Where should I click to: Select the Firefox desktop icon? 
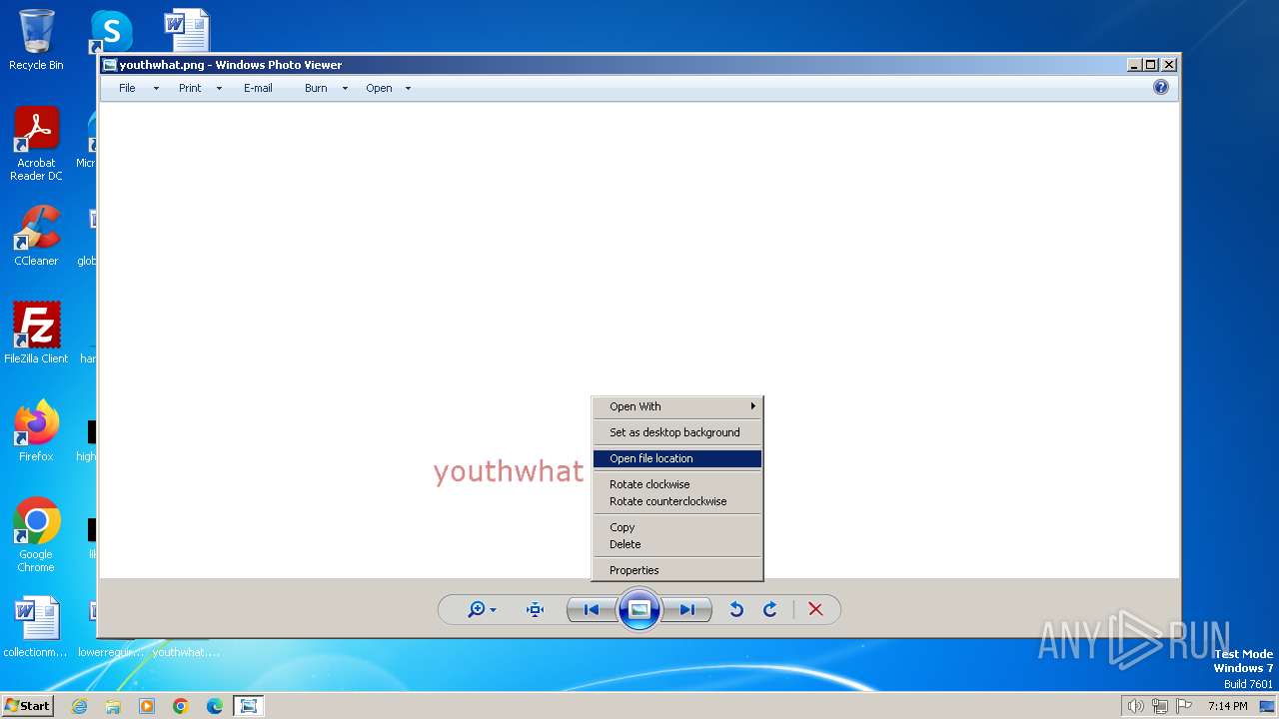pos(36,431)
